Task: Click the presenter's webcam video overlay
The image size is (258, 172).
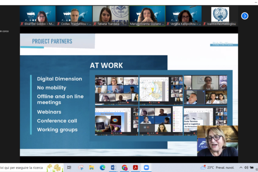Action: [x=217, y=141]
